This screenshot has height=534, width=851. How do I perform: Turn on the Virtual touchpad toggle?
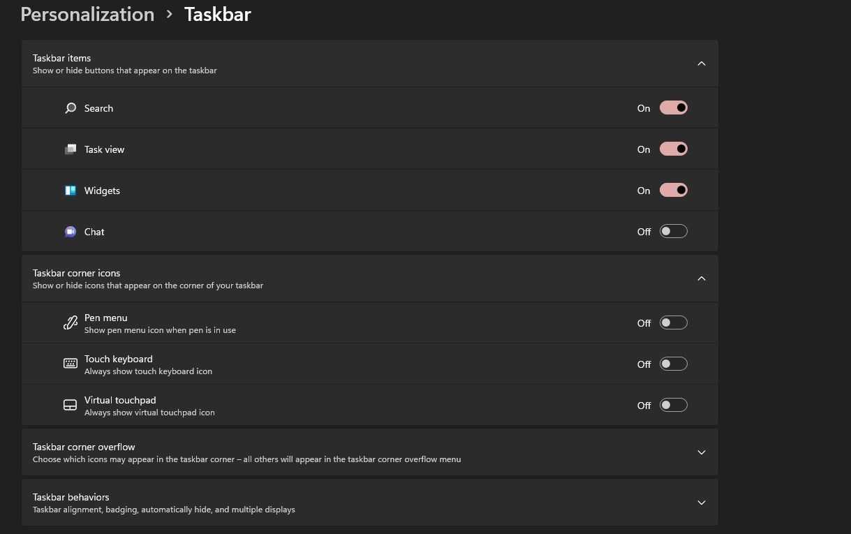click(x=673, y=405)
